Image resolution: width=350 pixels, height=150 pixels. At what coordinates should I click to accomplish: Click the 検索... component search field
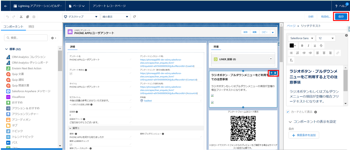pos(26,38)
